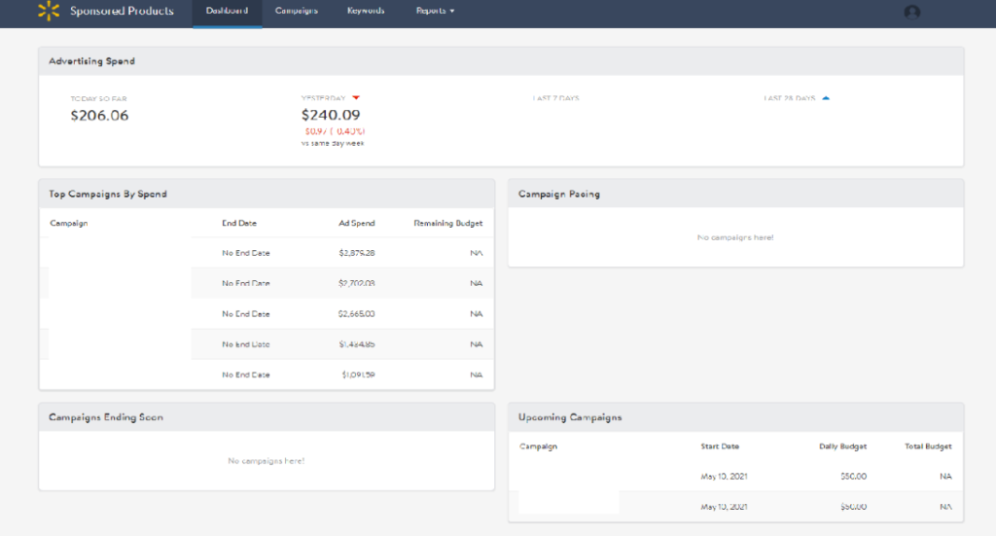Switch to the Dashboard tab
996x536 pixels.
click(227, 12)
